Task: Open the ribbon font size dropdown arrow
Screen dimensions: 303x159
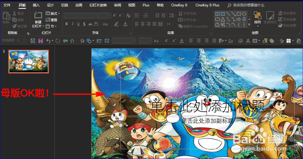Action: pos(110,15)
